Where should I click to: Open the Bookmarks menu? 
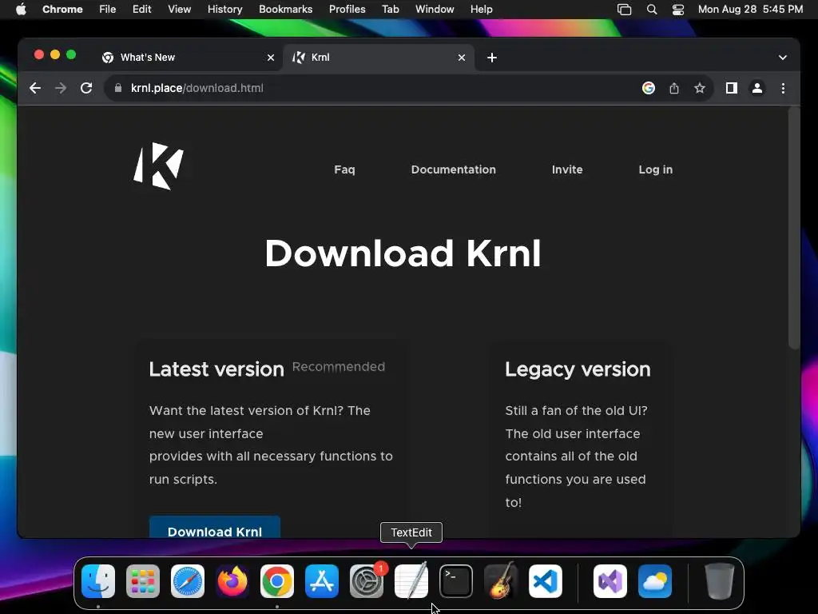click(285, 10)
